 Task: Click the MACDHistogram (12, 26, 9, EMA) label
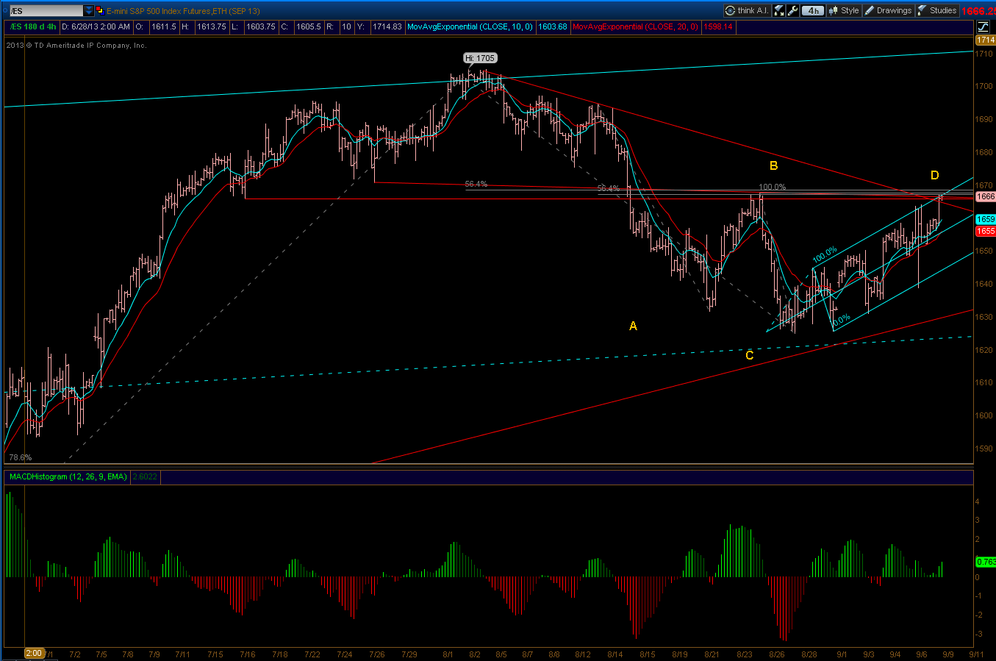click(68, 476)
